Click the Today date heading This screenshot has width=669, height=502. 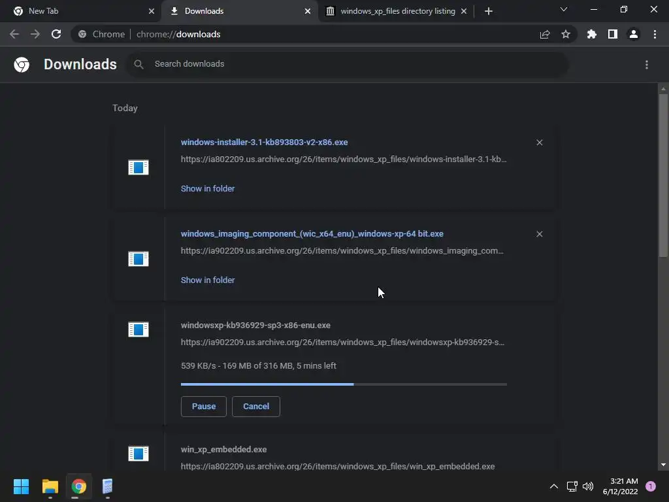(125, 108)
